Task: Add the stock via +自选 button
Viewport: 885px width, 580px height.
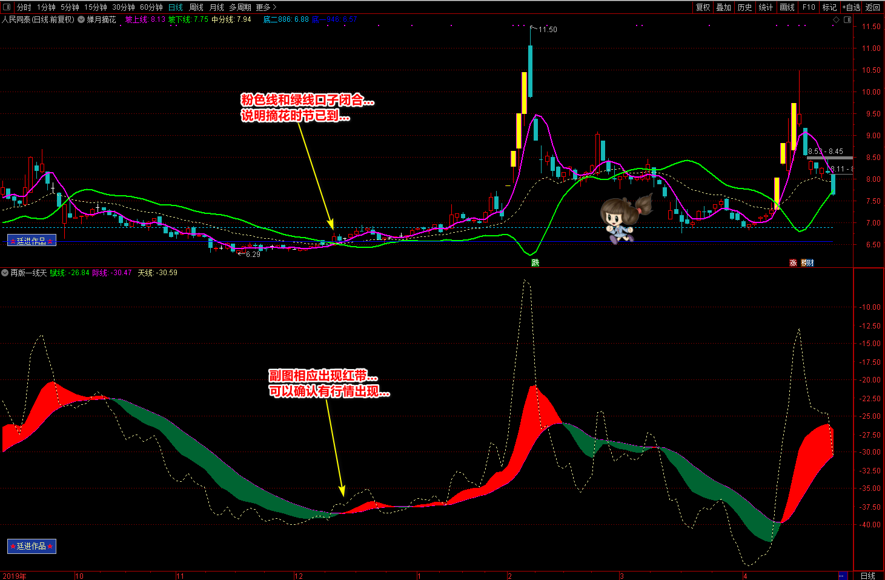Action: click(851, 7)
